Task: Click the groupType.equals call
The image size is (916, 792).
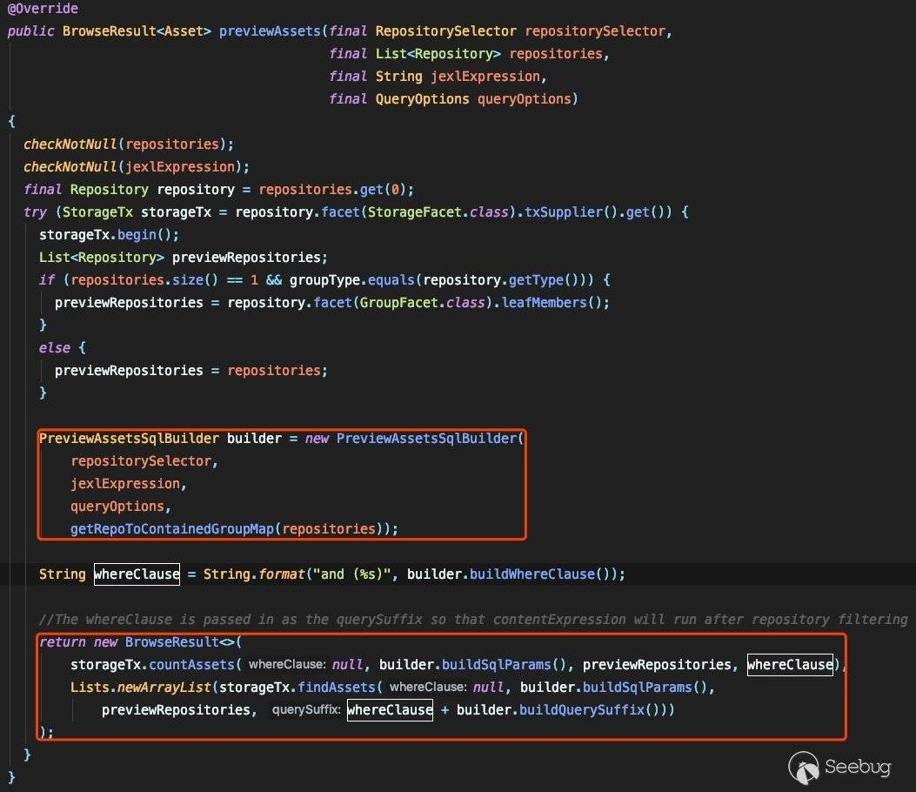Action: pyautogui.click(x=351, y=280)
